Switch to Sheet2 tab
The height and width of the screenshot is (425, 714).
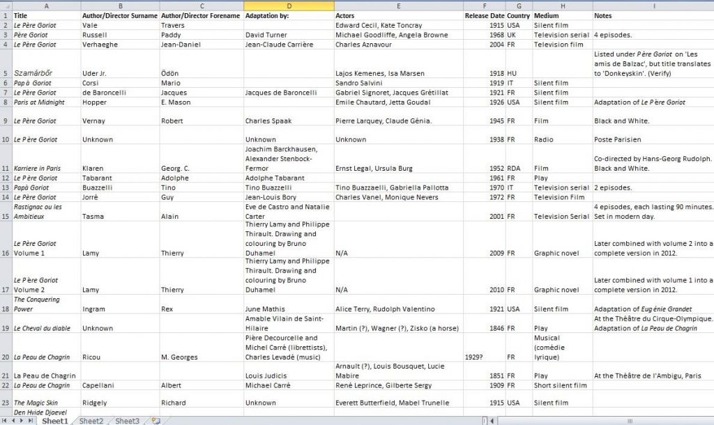(x=91, y=421)
